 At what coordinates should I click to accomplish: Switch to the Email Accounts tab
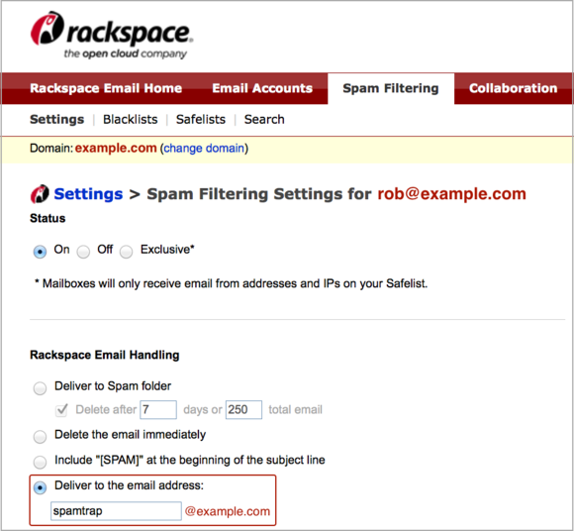(x=262, y=88)
